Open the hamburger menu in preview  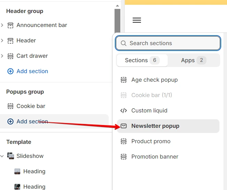(x=137, y=20)
